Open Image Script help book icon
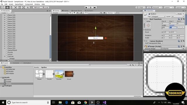 [x=179, y=46]
